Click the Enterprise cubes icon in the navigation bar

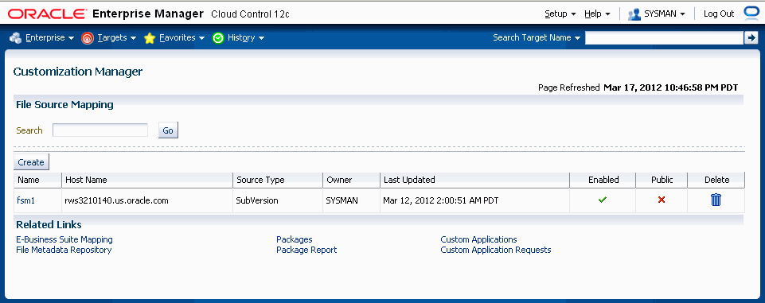click(16, 37)
